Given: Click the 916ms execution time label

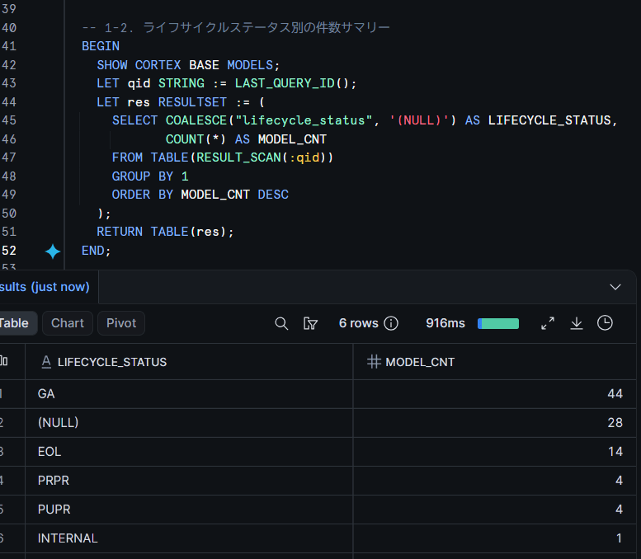Looking at the screenshot, I should (x=445, y=323).
